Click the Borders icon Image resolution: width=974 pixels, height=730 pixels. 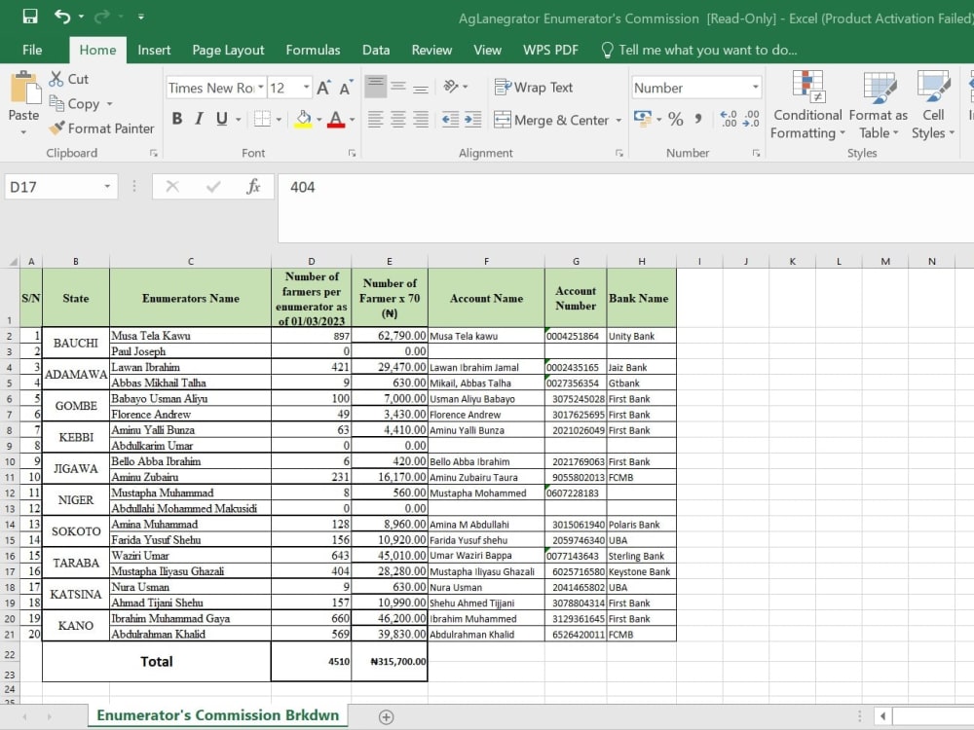pos(263,119)
